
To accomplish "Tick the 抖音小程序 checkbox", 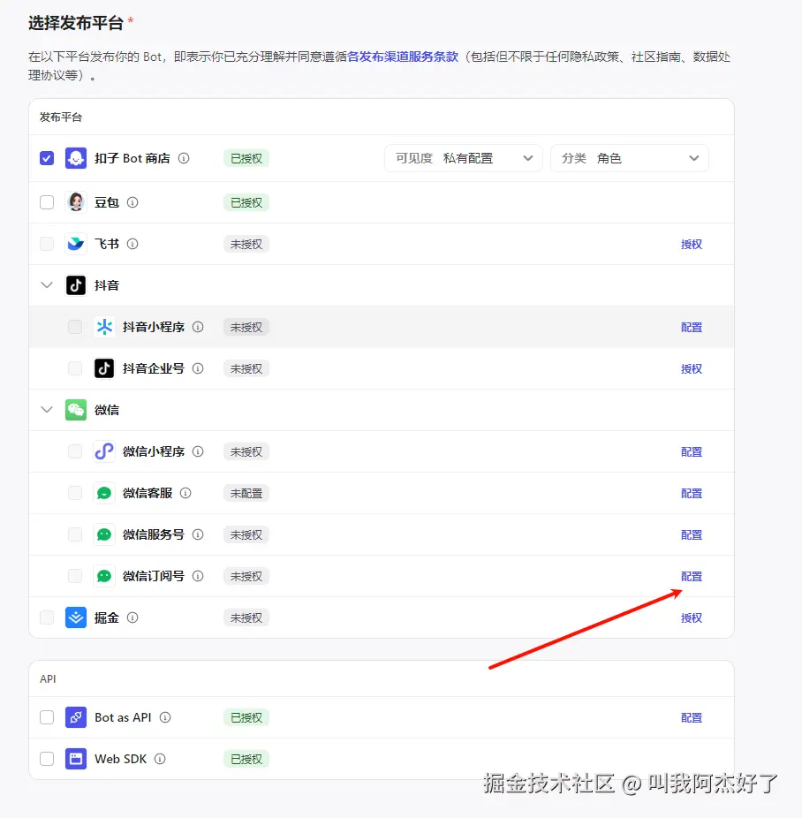I will click(75, 327).
